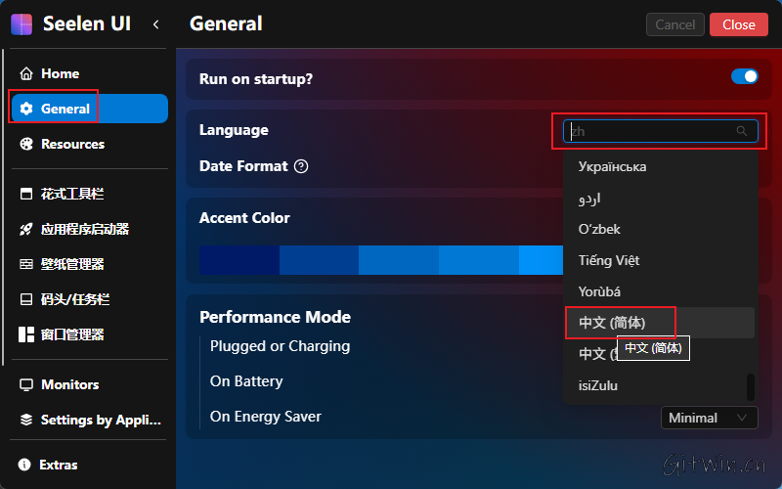Screen dimensions: 782x489
Task: Click the 码头/任务栏 dock icon
Action: click(x=26, y=299)
